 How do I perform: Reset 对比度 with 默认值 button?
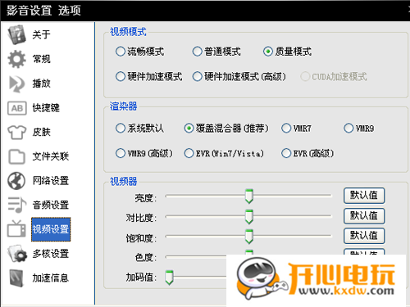tap(364, 216)
